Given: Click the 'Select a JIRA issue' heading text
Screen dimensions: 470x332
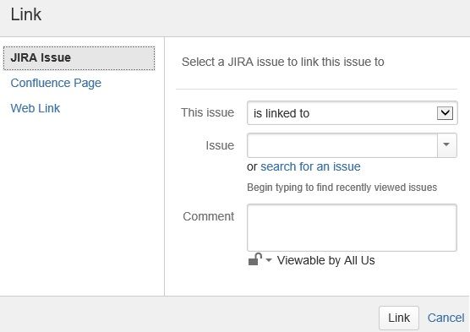Looking at the screenshot, I should point(283,62).
